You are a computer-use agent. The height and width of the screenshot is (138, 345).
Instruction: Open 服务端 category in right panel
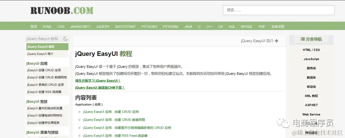311,68
